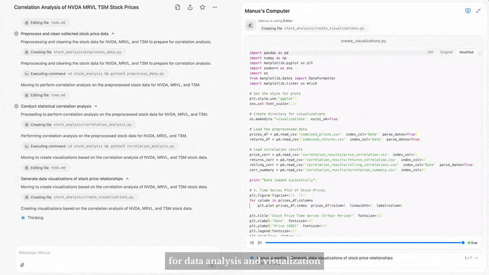Click the attachment paperclip icon
This screenshot has width=489, height=275.
23,265
